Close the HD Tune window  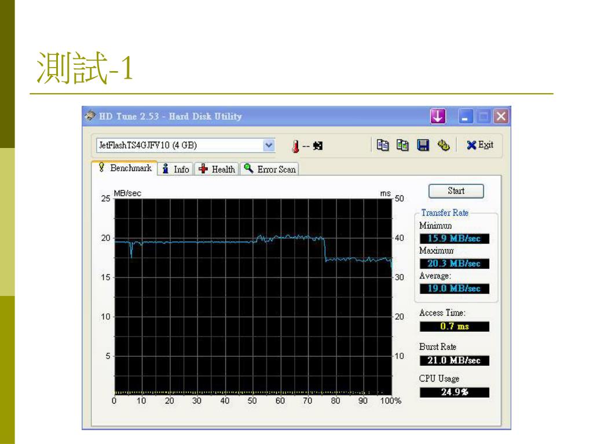[x=502, y=116]
